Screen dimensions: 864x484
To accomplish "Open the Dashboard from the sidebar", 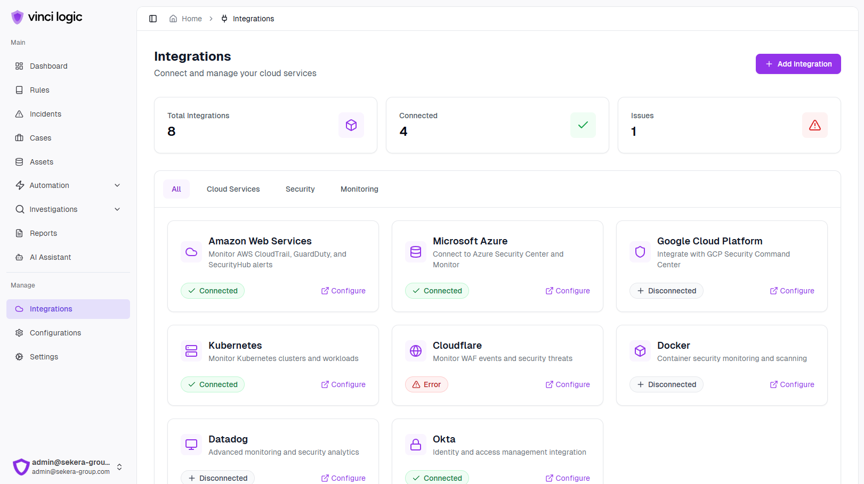I will pos(49,66).
